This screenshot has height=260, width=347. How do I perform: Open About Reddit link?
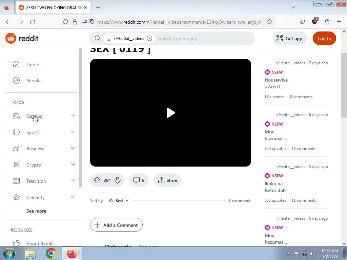pyautogui.click(x=40, y=244)
